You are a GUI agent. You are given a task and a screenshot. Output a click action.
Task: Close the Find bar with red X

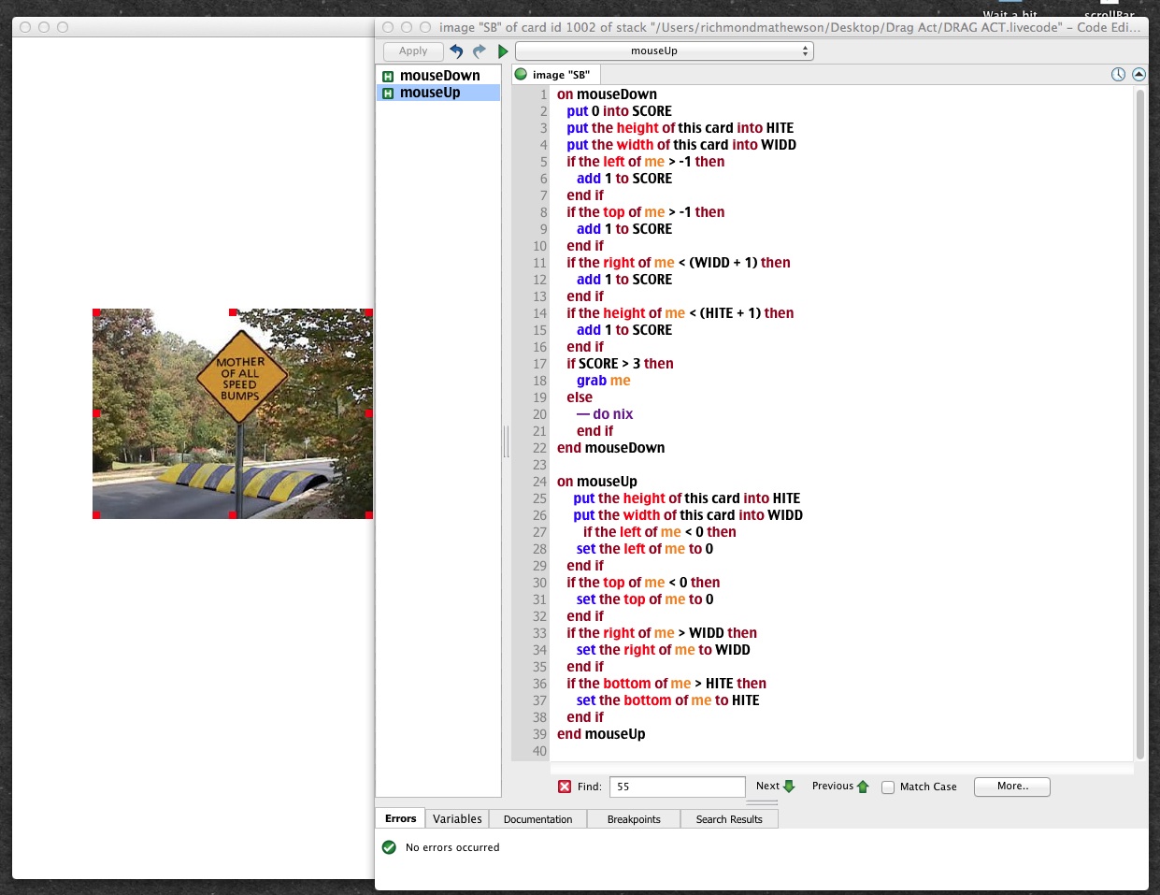(x=565, y=787)
